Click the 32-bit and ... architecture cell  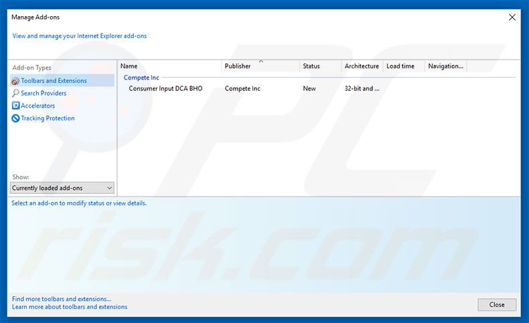point(362,88)
